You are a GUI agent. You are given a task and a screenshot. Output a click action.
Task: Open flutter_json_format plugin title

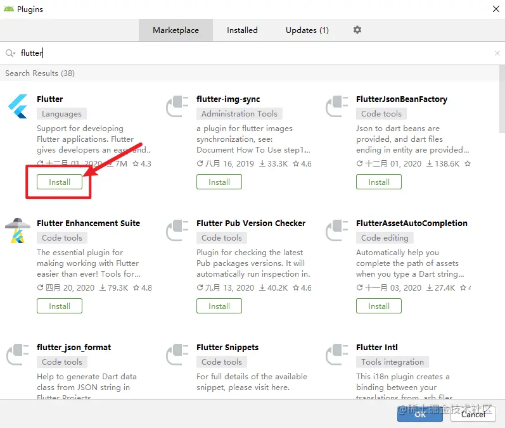74,348
